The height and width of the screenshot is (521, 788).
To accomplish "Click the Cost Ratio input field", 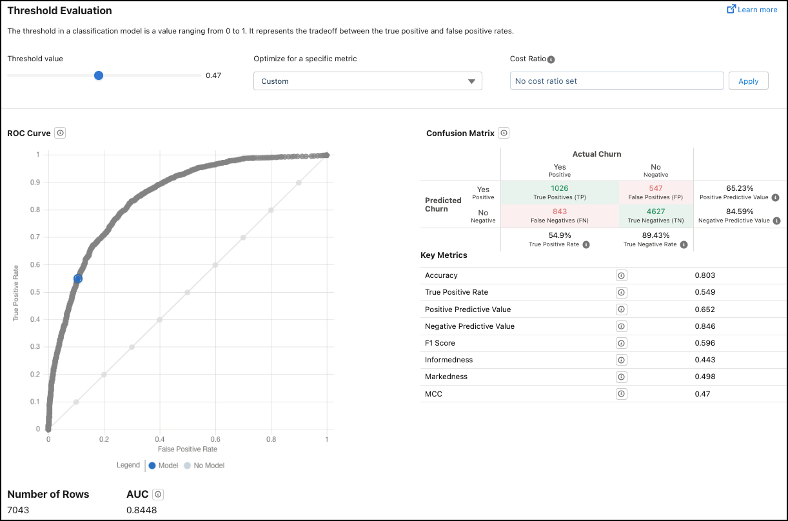I will (616, 81).
